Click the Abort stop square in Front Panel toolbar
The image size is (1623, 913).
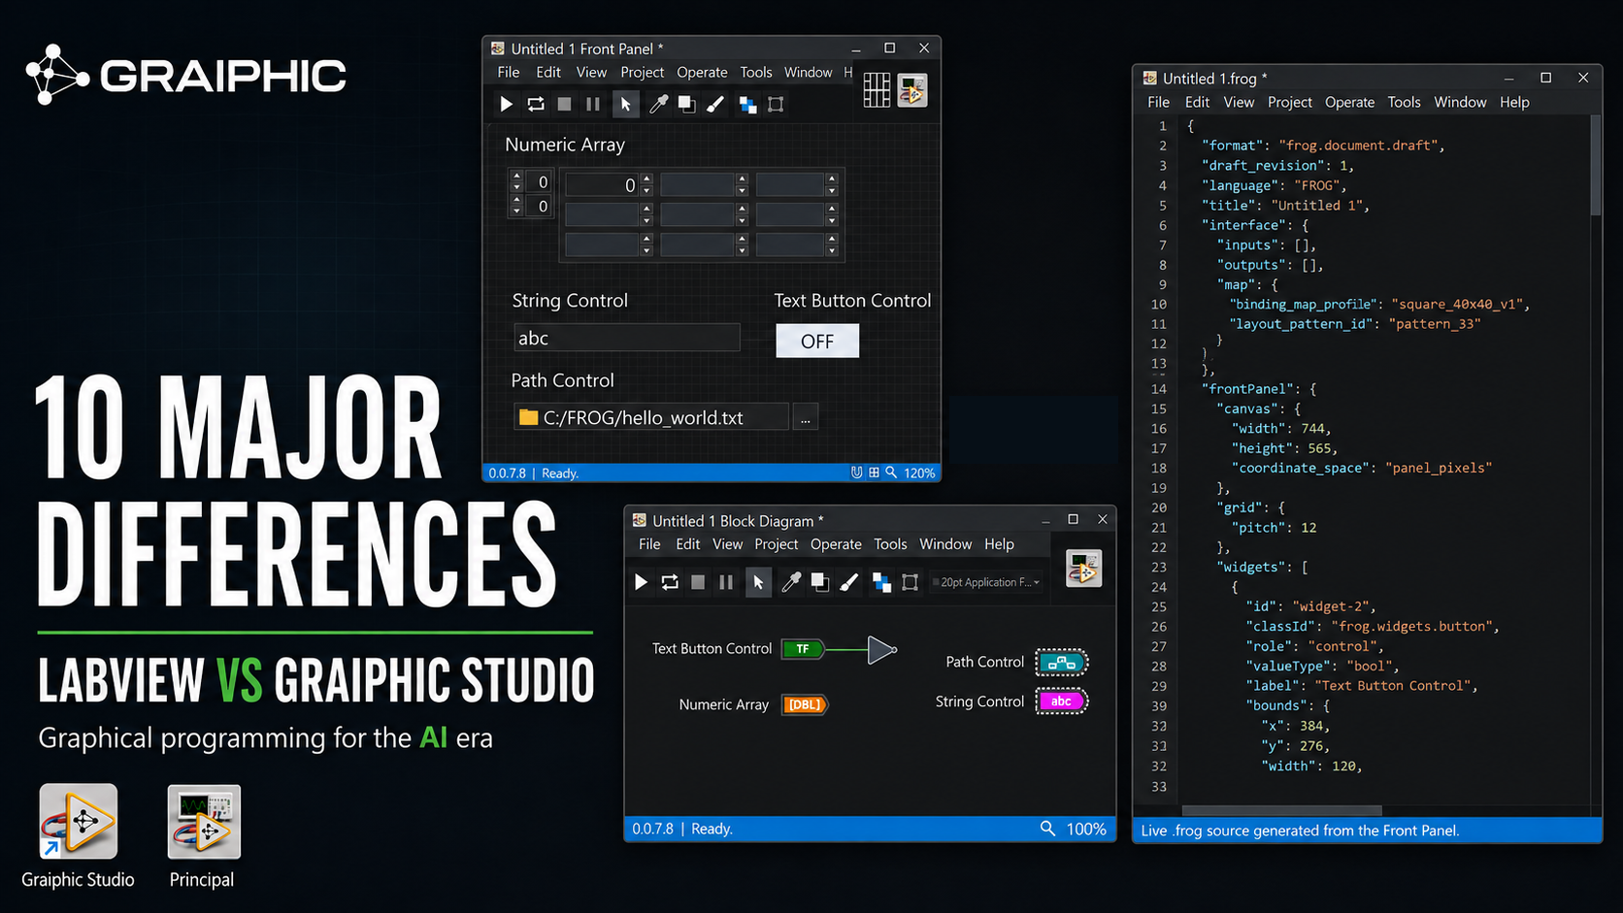coord(564,104)
